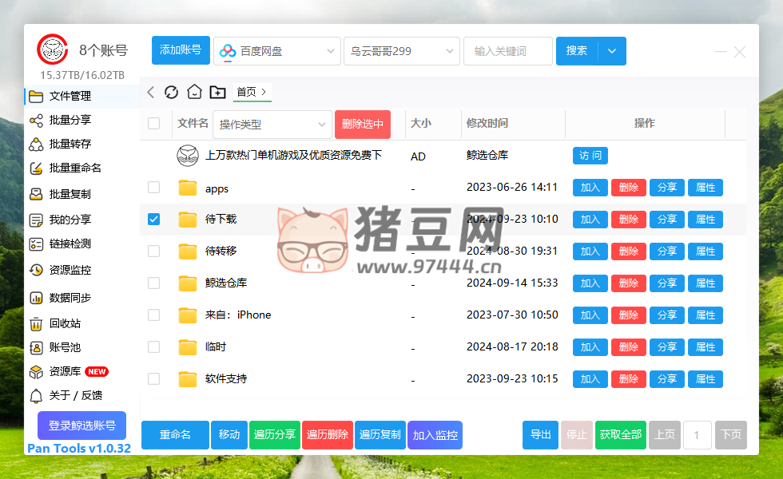Open 回收站 recycle bin in sidebar
This screenshot has width=783, height=479.
pyautogui.click(x=64, y=323)
